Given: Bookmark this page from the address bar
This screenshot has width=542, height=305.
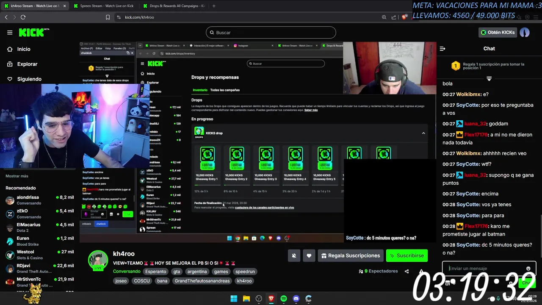Looking at the screenshot, I should tap(108, 17).
